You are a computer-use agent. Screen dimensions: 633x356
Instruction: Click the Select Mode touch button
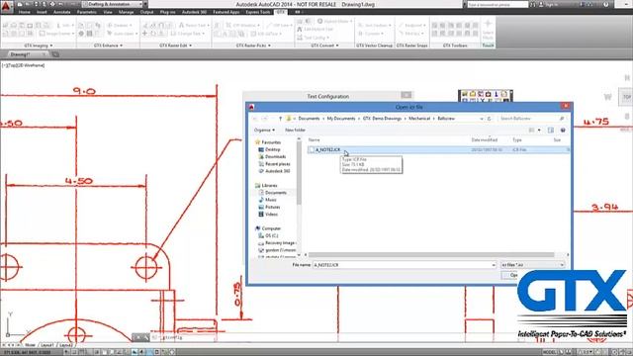488,30
